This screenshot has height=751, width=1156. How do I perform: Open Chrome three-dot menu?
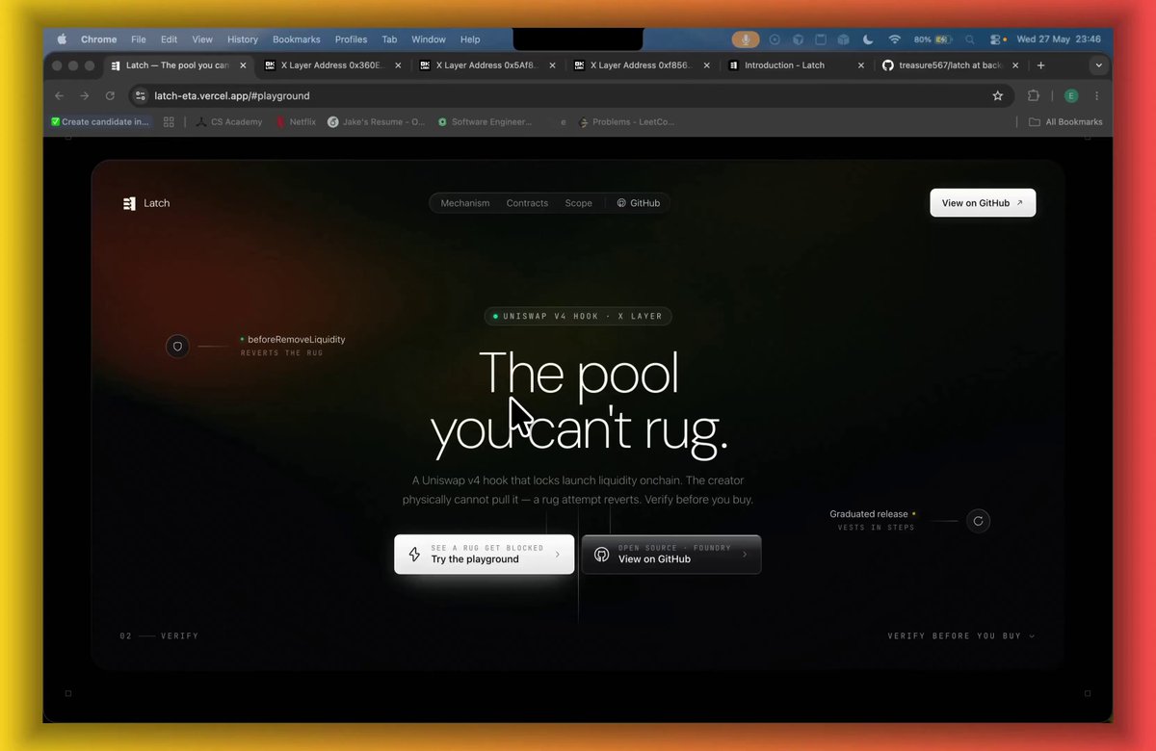tap(1096, 96)
